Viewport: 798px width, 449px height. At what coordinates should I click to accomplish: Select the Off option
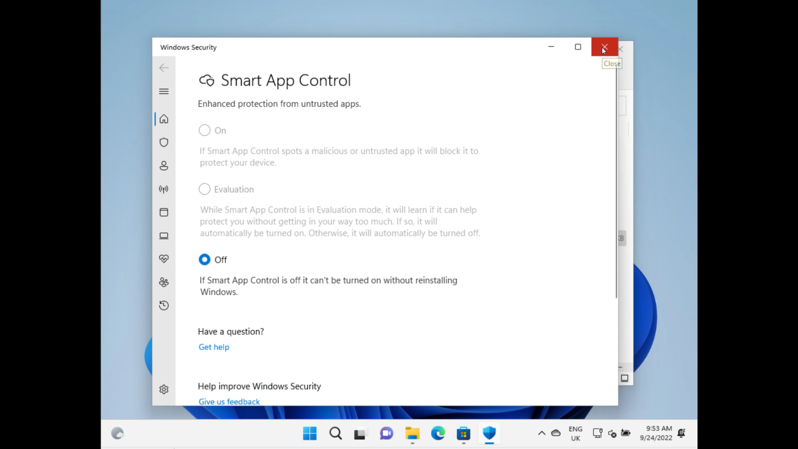point(204,259)
